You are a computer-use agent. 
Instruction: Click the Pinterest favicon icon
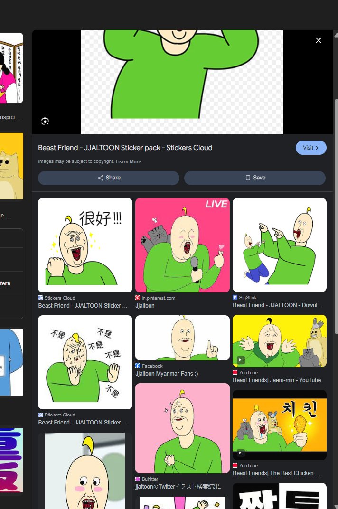pos(138,298)
